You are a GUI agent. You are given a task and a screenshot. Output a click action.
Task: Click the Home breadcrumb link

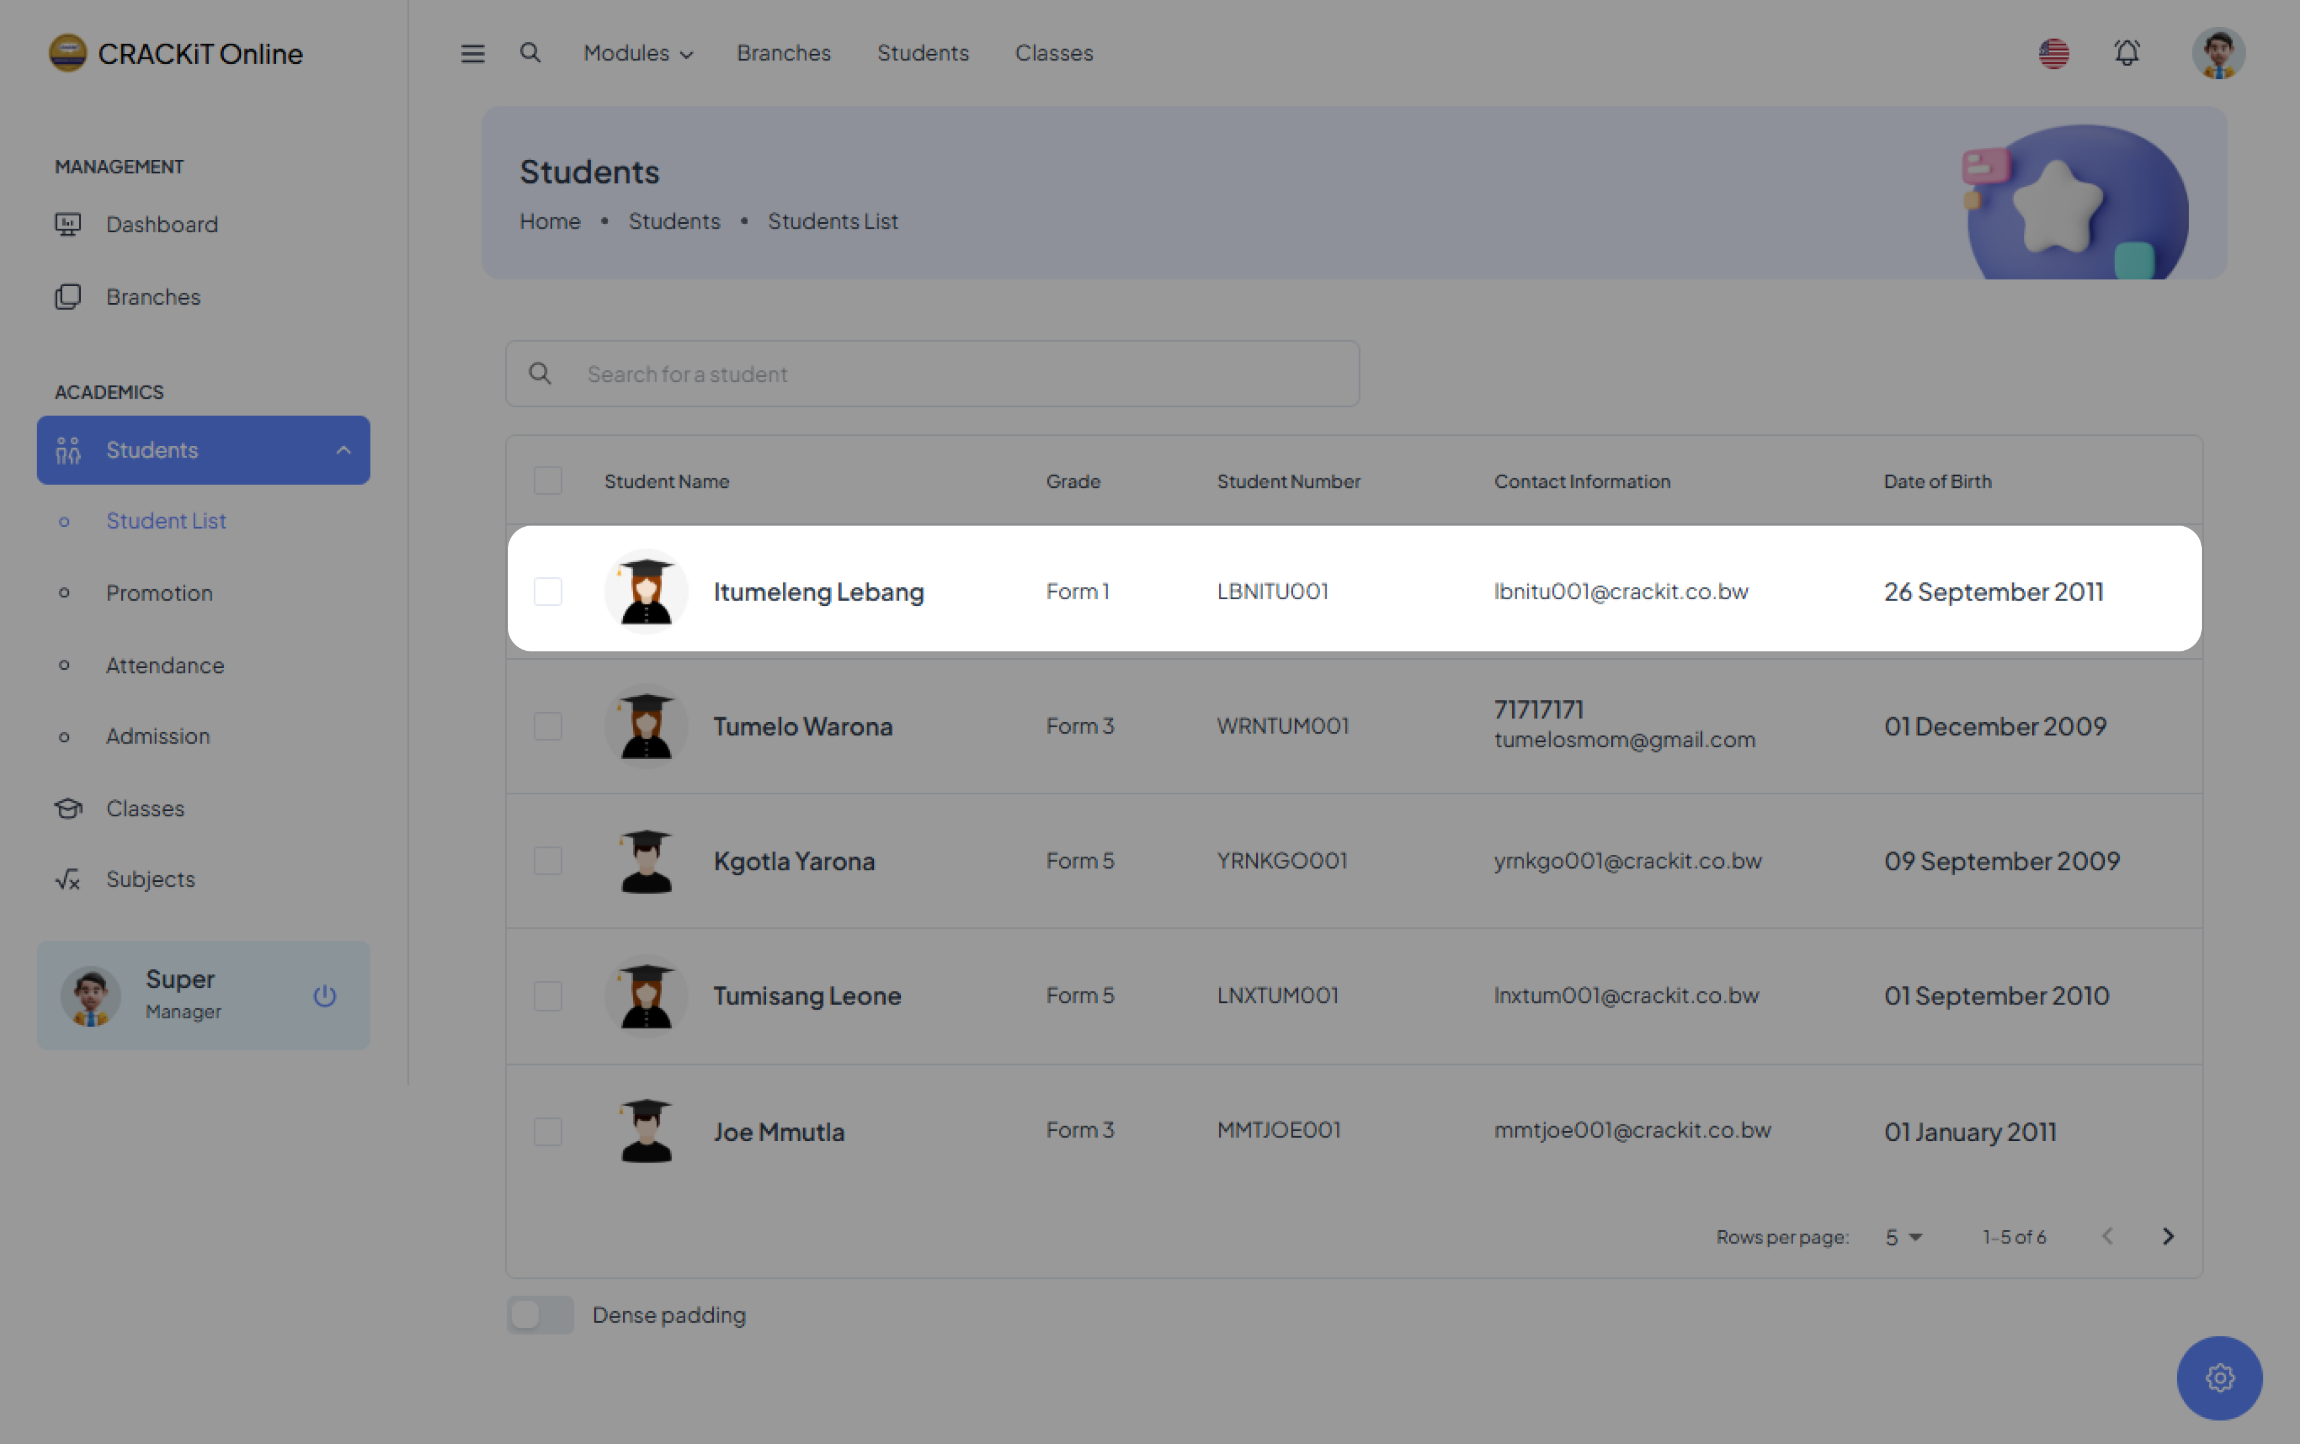[549, 222]
